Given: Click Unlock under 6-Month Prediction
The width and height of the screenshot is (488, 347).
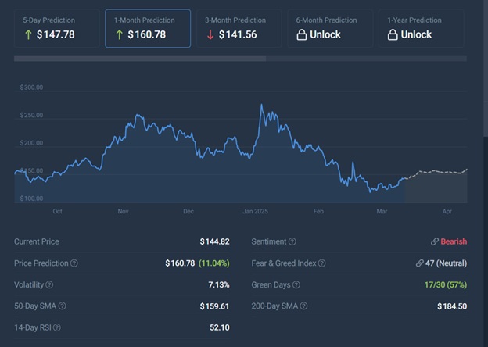Looking at the screenshot, I should [325, 34].
